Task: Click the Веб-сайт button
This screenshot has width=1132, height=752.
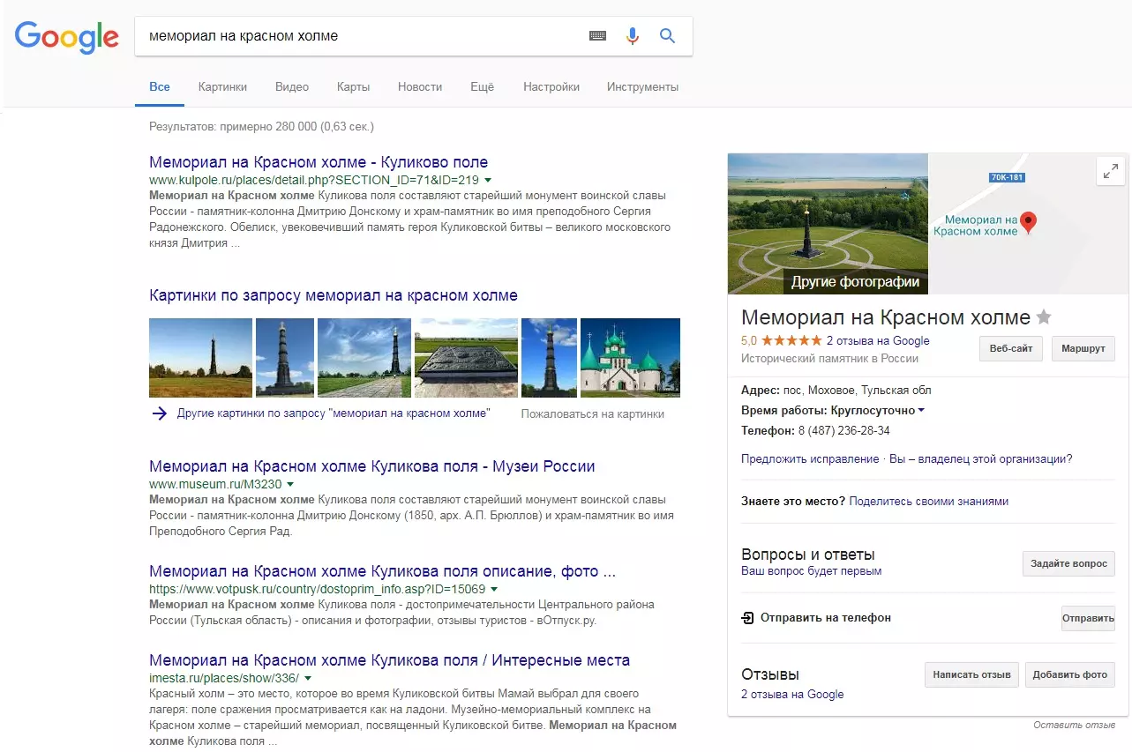Action: pyautogui.click(x=1011, y=348)
